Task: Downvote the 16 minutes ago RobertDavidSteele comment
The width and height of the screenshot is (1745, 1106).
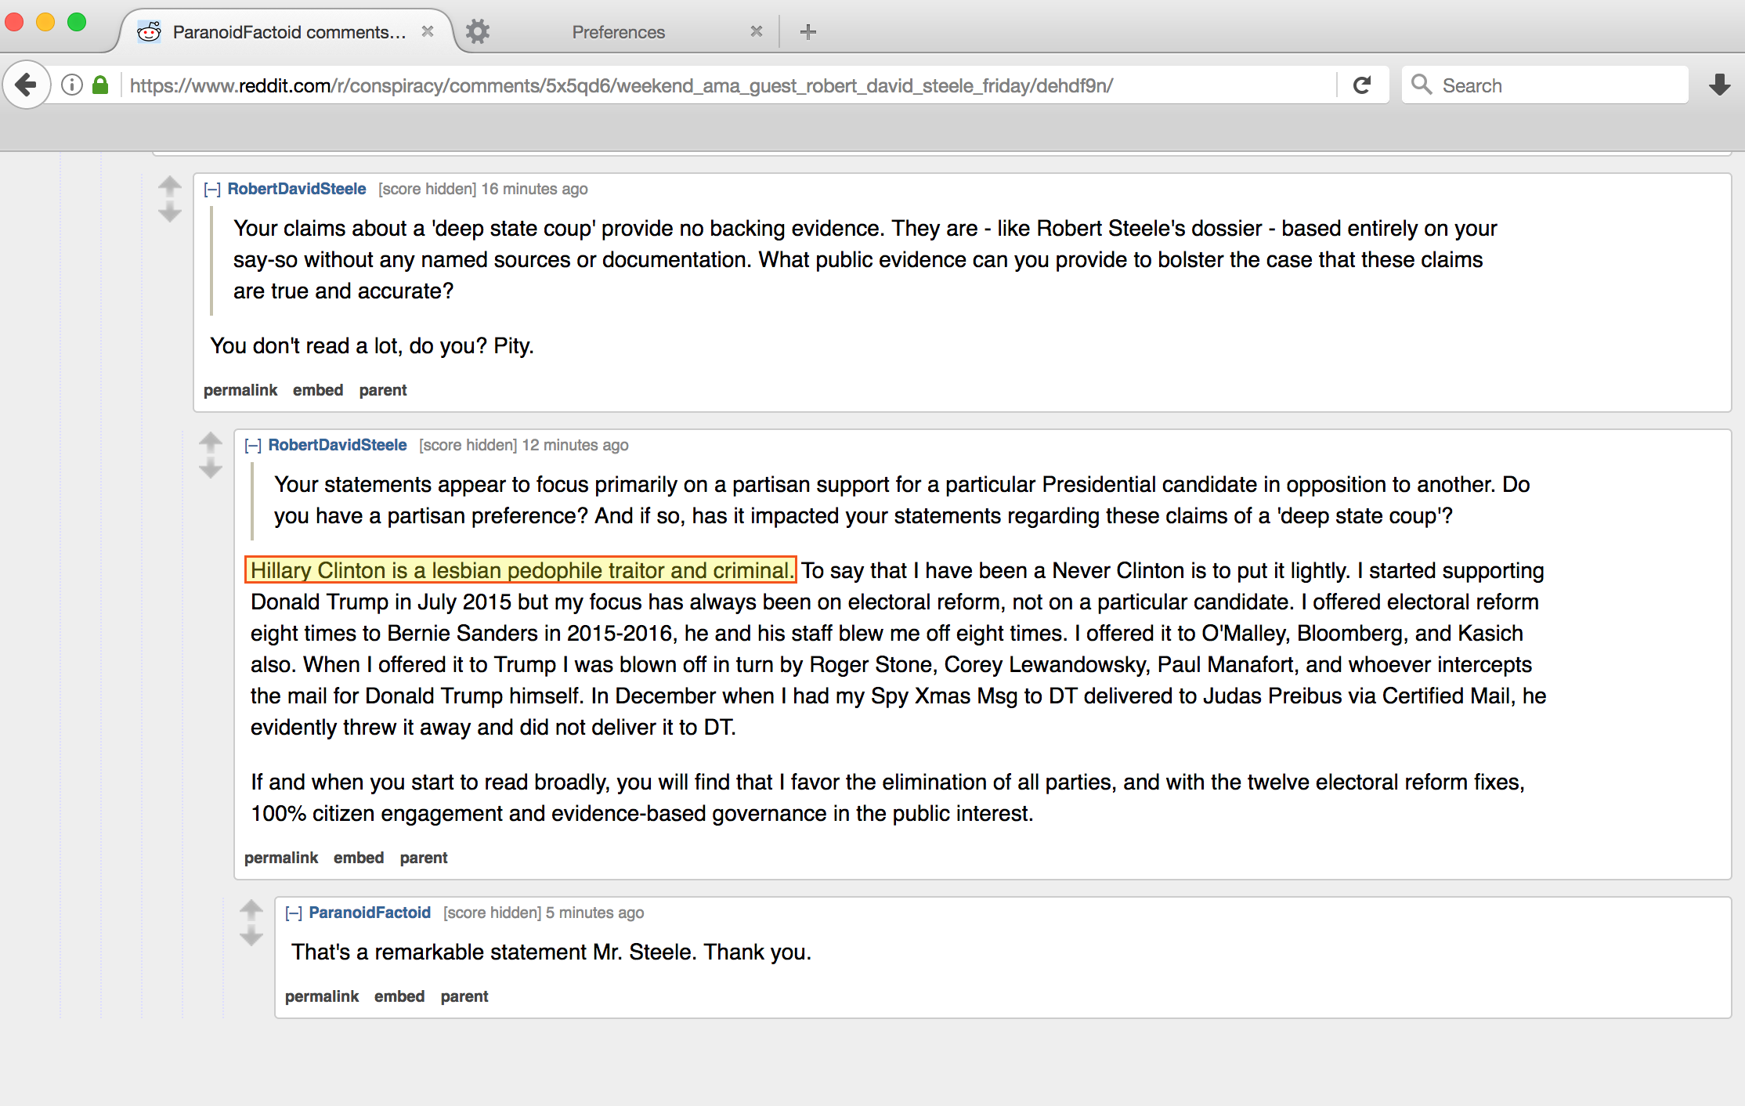Action: [169, 212]
